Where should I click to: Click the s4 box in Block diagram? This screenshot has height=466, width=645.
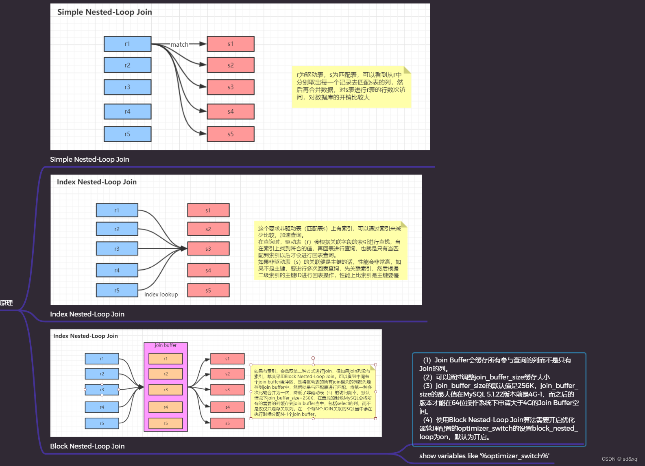[x=227, y=407]
